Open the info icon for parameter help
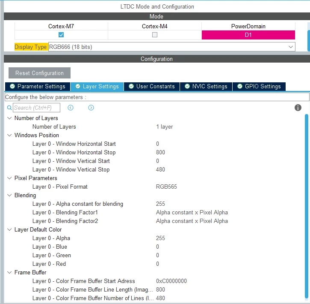Image resolution: width=310 pixels, height=304 pixels. pos(298,108)
